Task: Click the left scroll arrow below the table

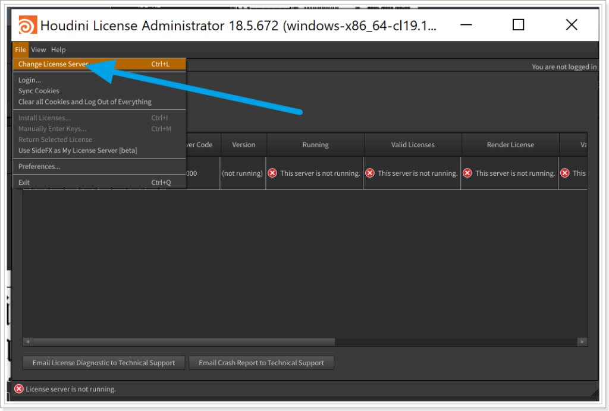Action: (27, 342)
